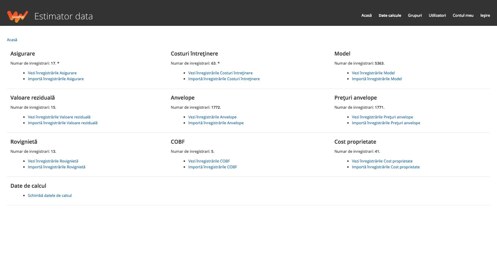
Task: Open Contul meu menu item
Action: point(463,15)
